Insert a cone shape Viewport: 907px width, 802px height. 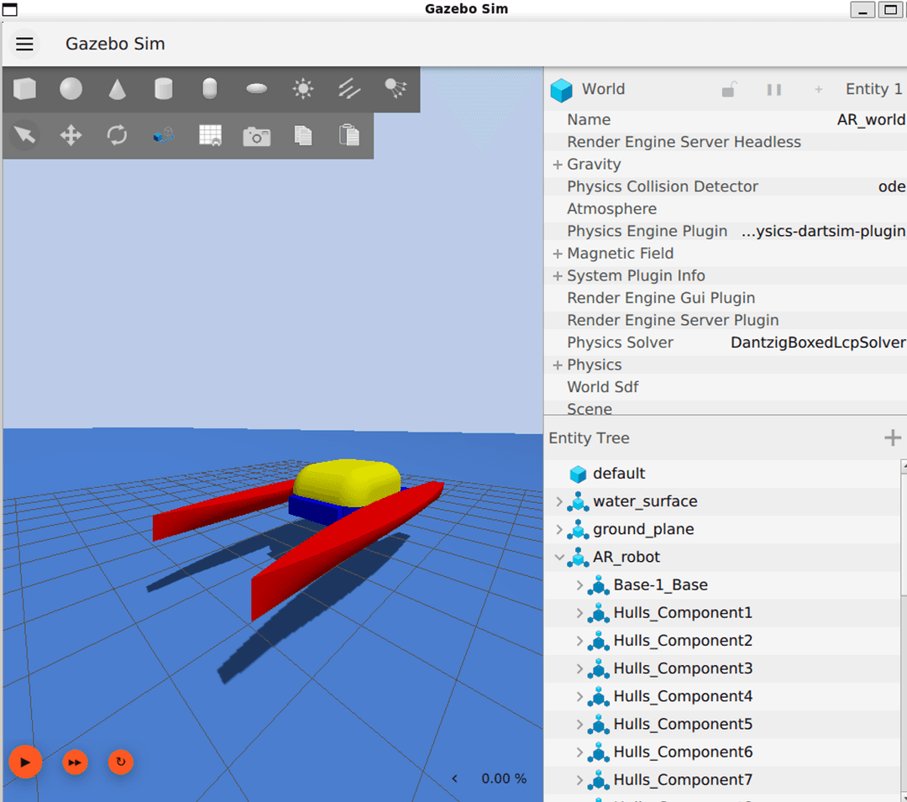(117, 88)
